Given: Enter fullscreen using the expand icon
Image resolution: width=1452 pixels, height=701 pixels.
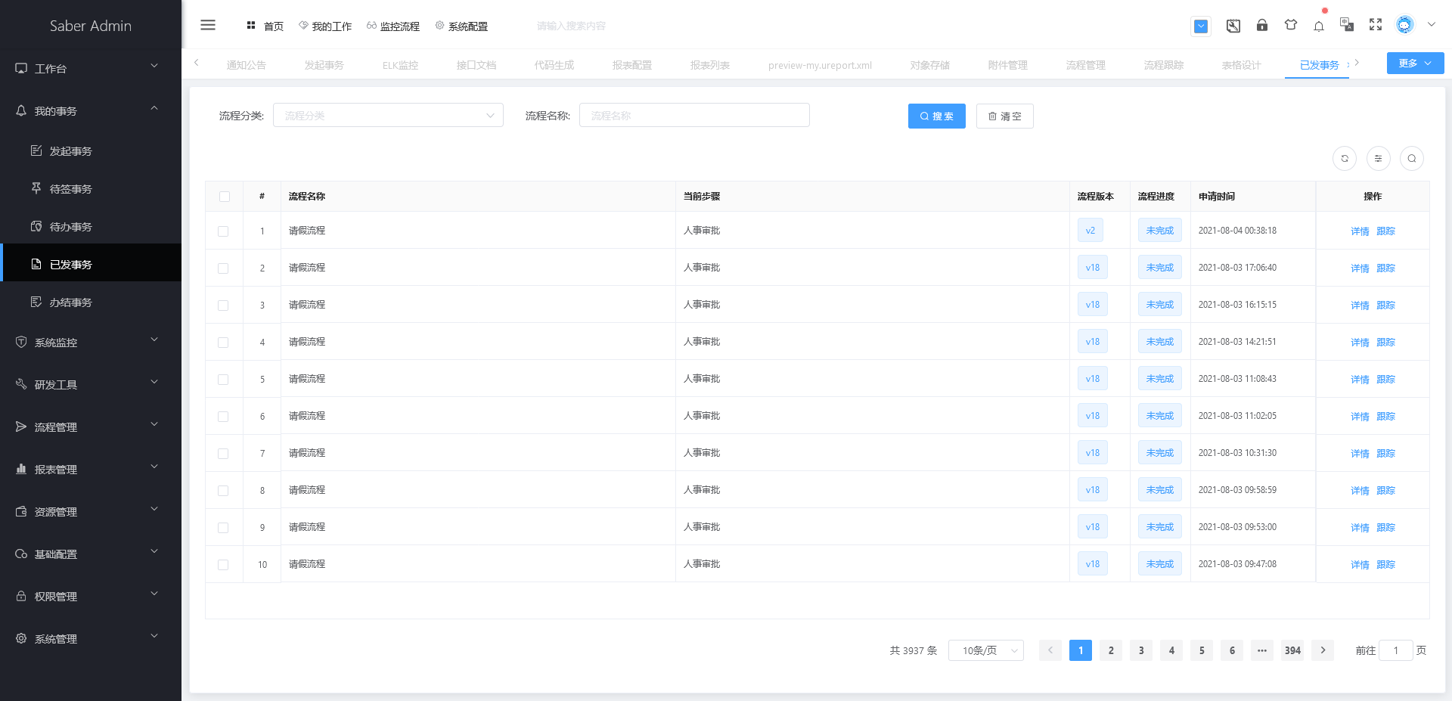Looking at the screenshot, I should click(1375, 25).
